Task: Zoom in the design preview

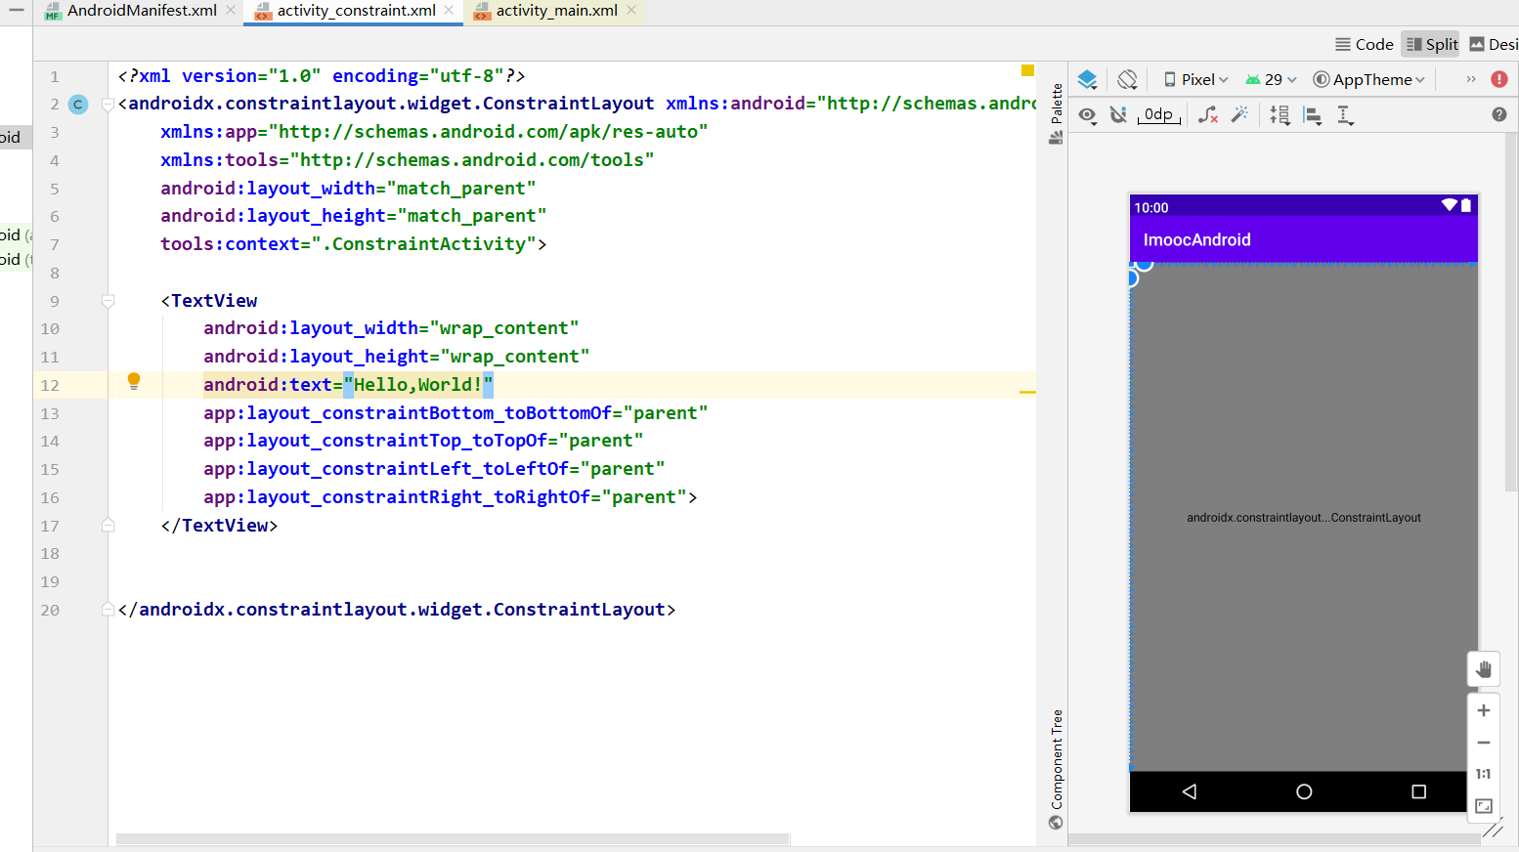Action: [x=1484, y=710]
